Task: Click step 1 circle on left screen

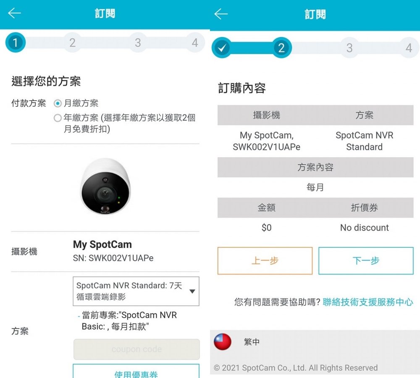Action: (x=15, y=42)
